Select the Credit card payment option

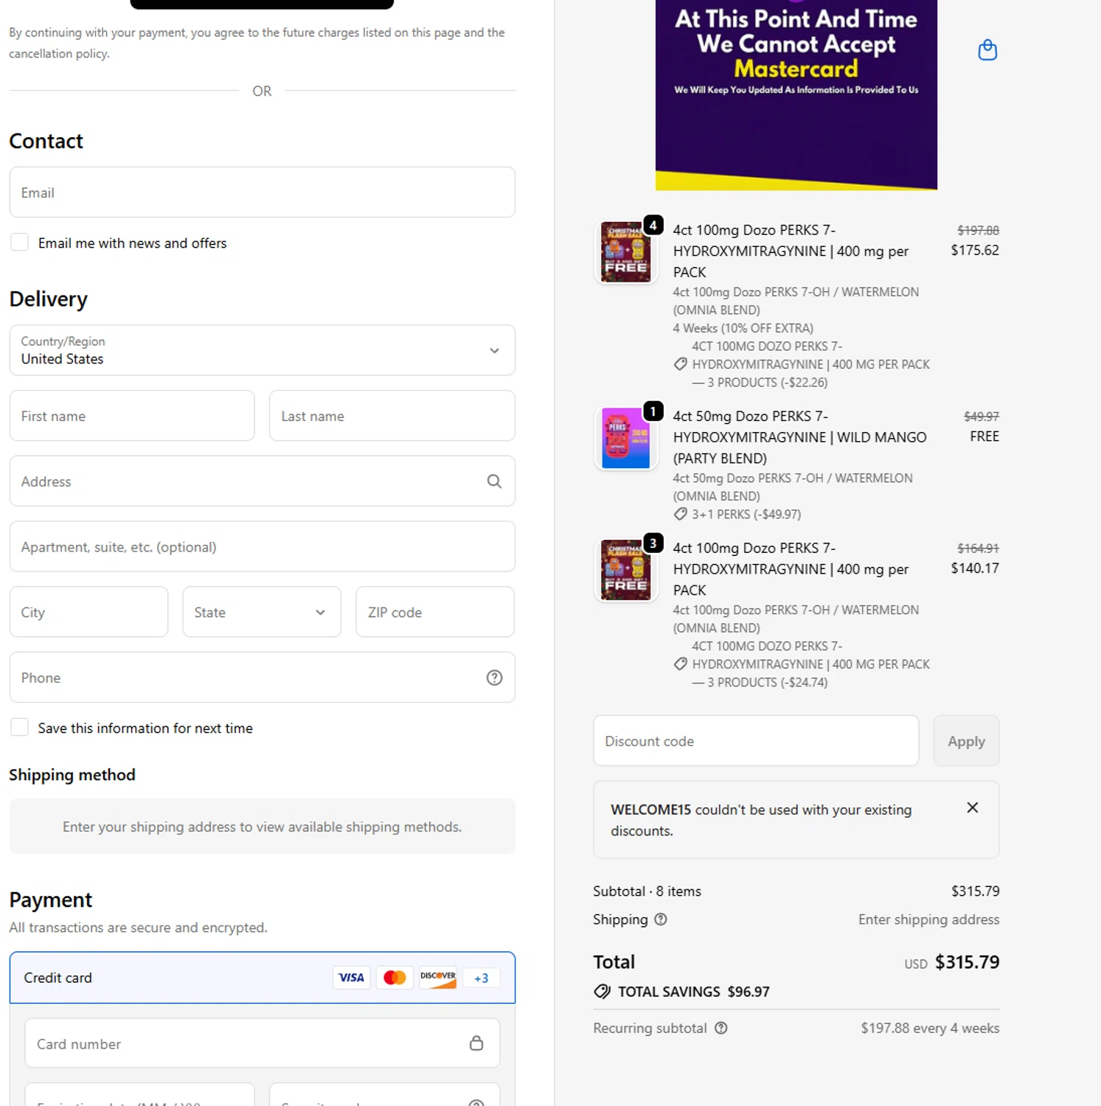click(263, 978)
